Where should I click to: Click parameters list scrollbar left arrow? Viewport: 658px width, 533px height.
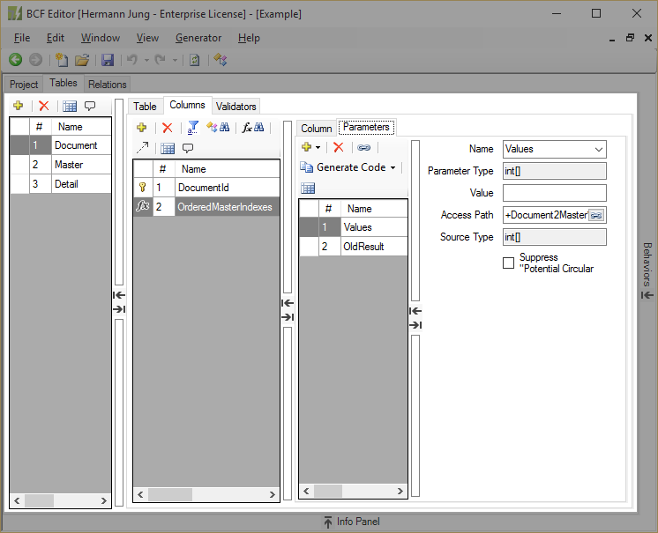[306, 491]
